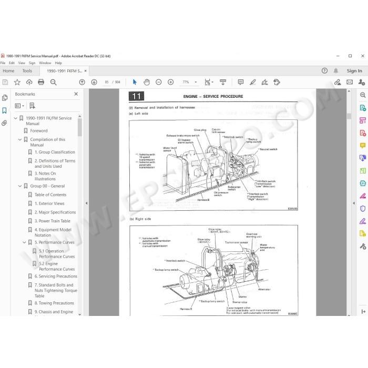
Task: Click the search tool in the right pane
Action: click(x=363, y=95)
